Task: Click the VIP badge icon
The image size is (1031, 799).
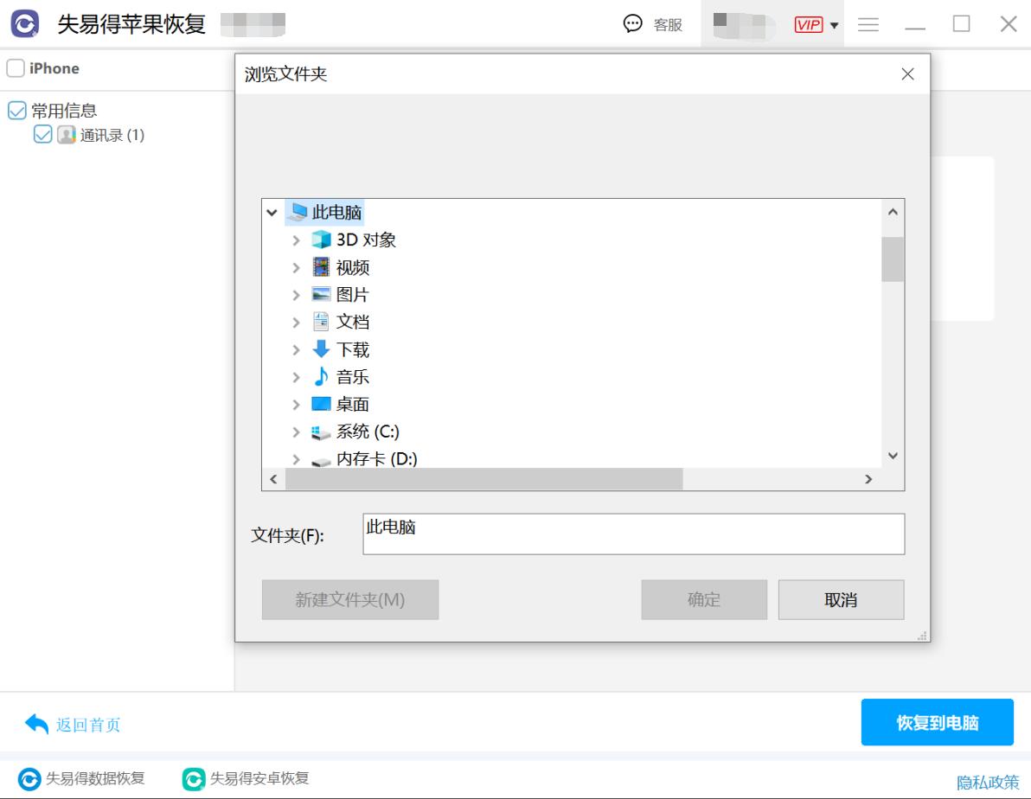Action: (808, 24)
